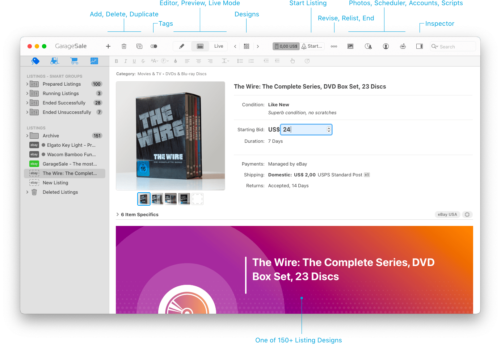The image size is (501, 347).
Task: Open the Scripts robot icon
Action: point(403,46)
